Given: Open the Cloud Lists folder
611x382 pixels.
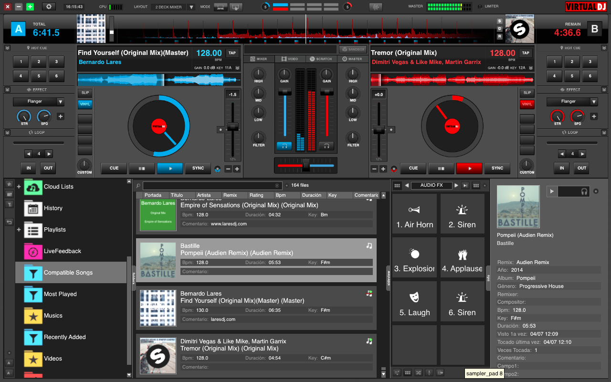Looking at the screenshot, I should point(72,187).
